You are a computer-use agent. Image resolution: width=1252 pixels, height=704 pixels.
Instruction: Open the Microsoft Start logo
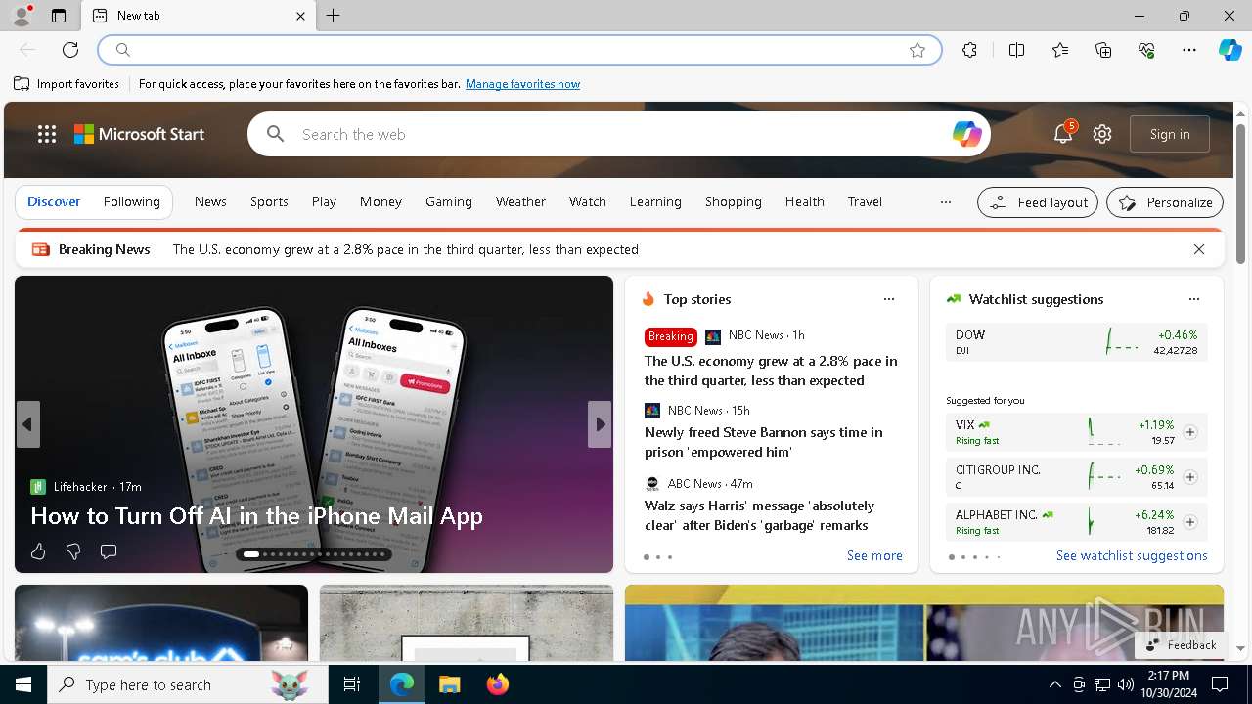click(x=140, y=134)
